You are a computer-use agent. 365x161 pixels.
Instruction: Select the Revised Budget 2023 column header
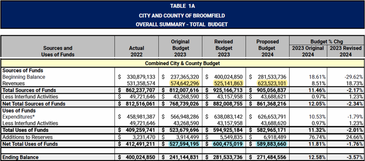coord(224,48)
